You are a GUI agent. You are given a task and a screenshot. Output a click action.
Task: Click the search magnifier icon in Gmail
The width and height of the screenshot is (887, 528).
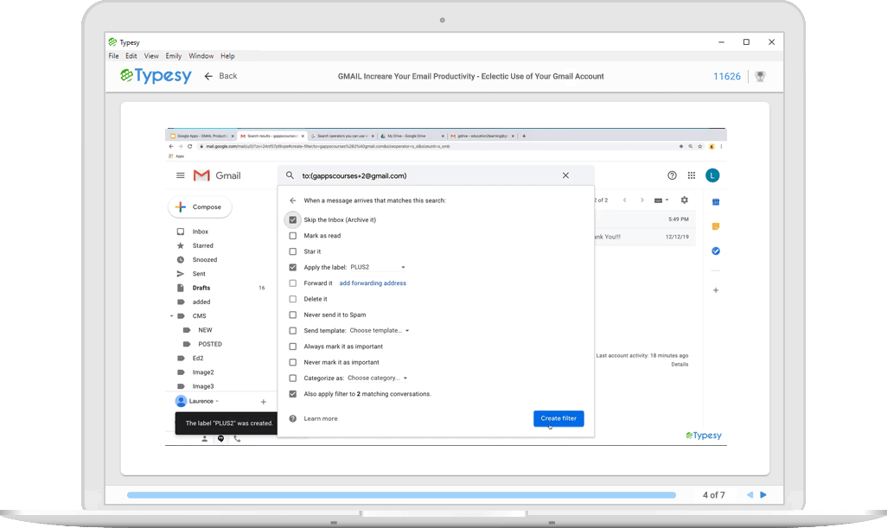[290, 175]
